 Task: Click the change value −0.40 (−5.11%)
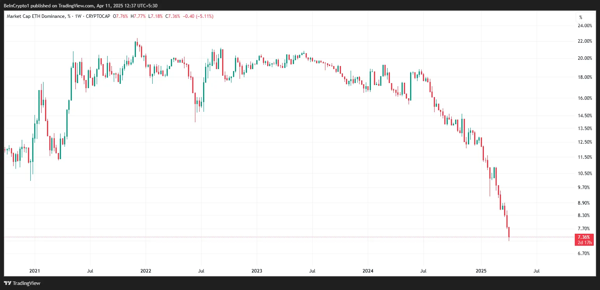tap(198, 16)
